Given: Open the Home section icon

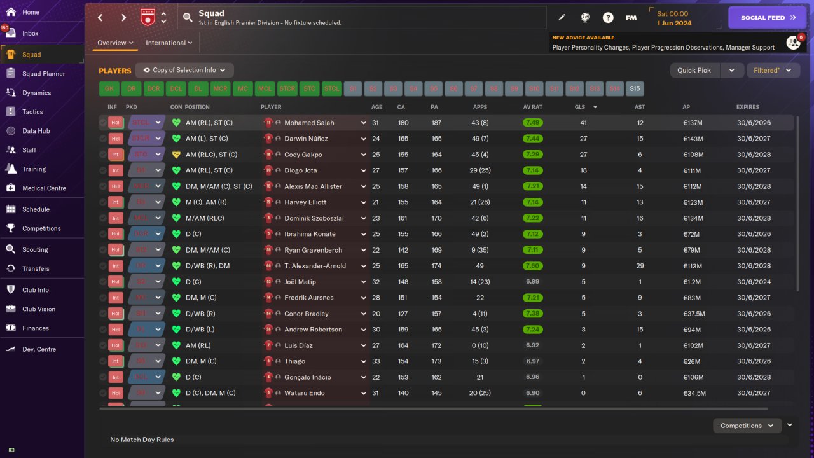Looking at the screenshot, I should (x=11, y=12).
